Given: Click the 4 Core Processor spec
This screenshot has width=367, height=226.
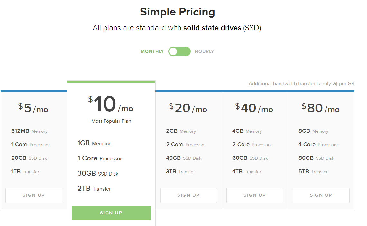Looking at the screenshot, I should (x=318, y=145).
